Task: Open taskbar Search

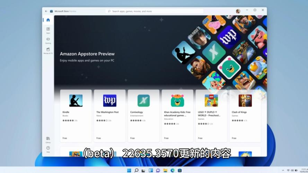Action: click(136, 170)
